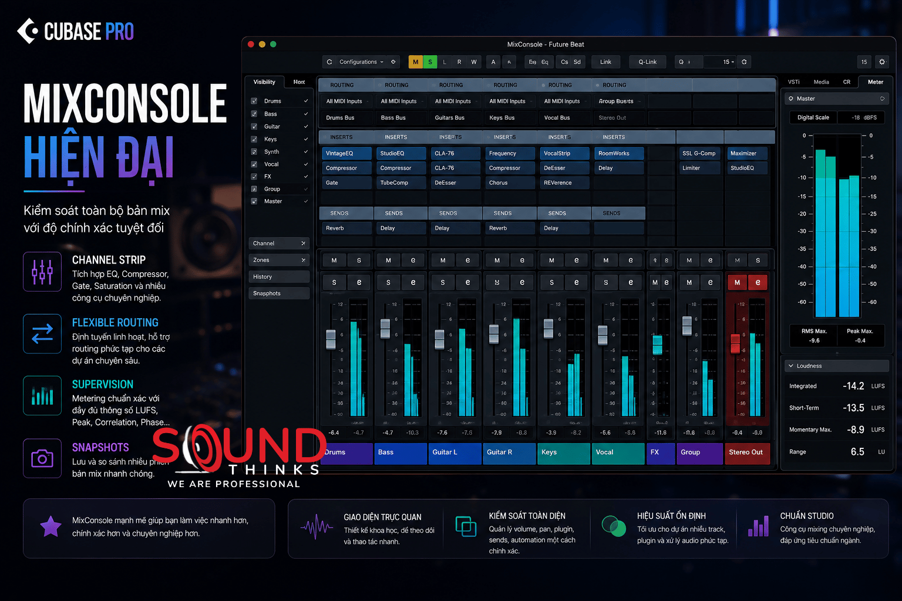Click the waveform icon beside Giao Diện Trực Quan

(317, 527)
